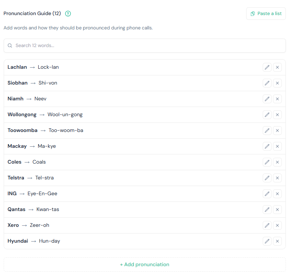This screenshot has height=275, width=291.
Task: Edit the Mackay pronunciation entry
Action: [x=267, y=146]
